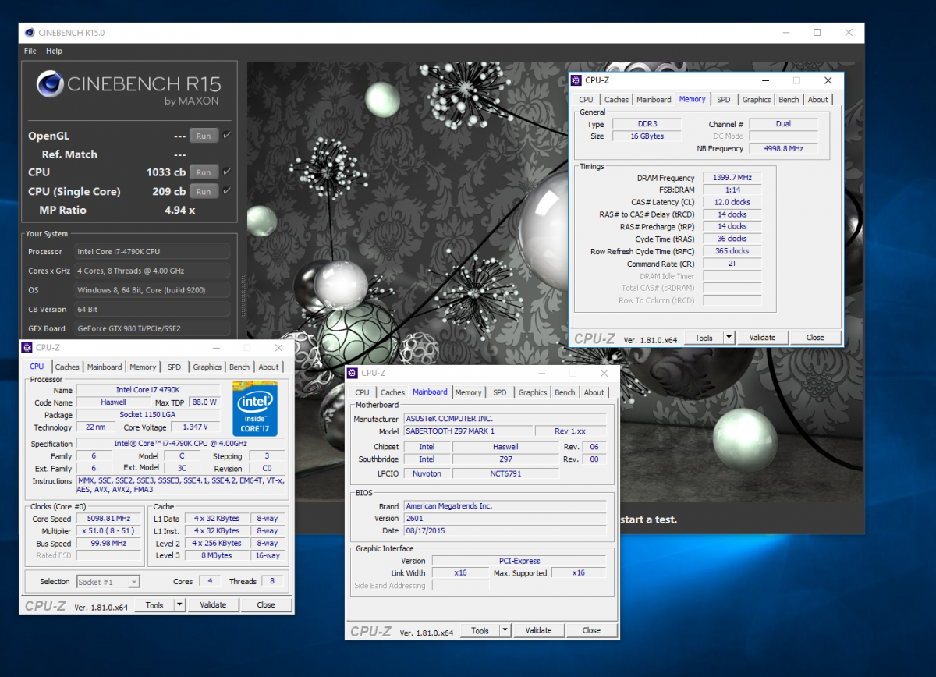
Task: Click Close button in Mainboard CPU-Z window
Action: (591, 630)
